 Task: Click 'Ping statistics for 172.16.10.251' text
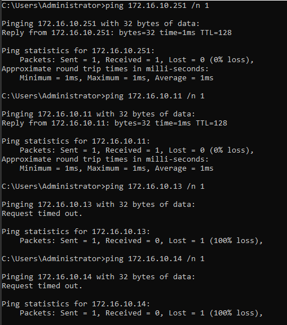[78, 51]
